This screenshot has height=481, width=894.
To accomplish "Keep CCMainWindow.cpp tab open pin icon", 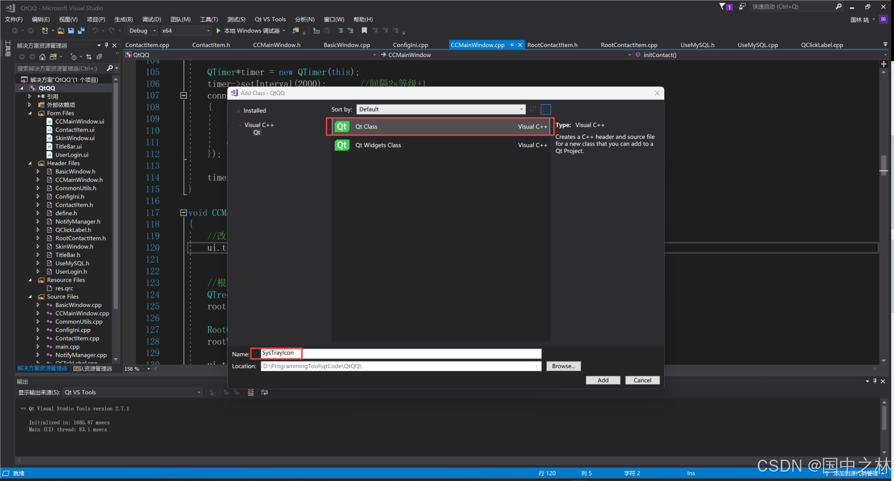I will [512, 45].
